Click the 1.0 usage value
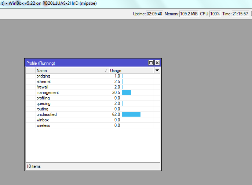The height and width of the screenshot is (185, 252). [117, 76]
